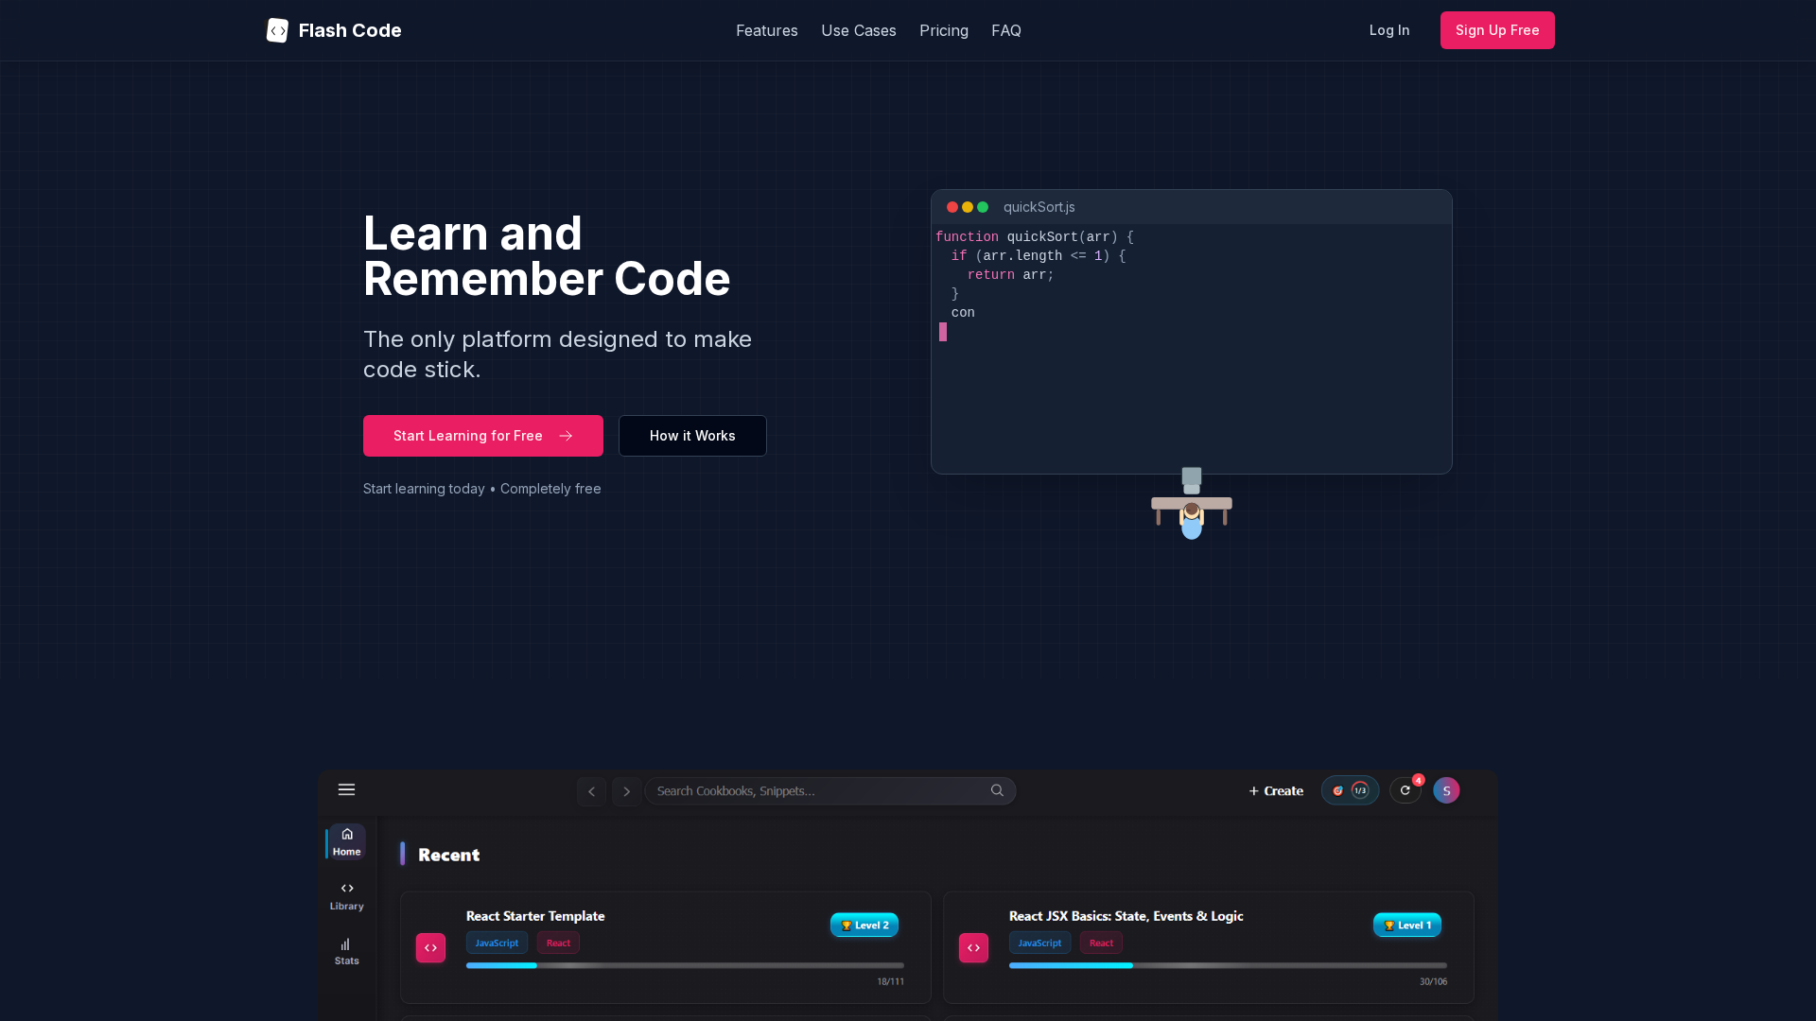Open the FAQ nav link

click(1005, 30)
